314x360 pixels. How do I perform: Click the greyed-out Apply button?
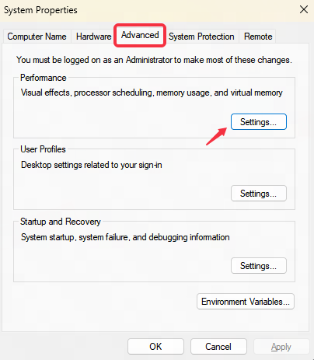pos(281,347)
